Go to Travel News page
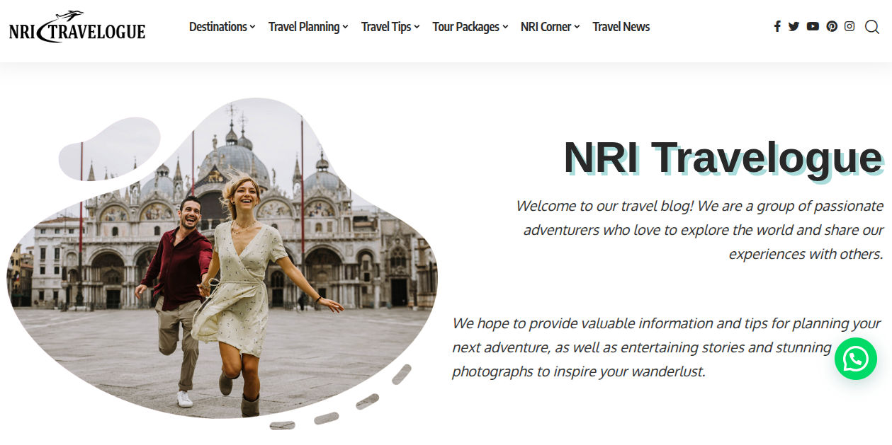Screen dimensions: 892x445 (x=621, y=27)
